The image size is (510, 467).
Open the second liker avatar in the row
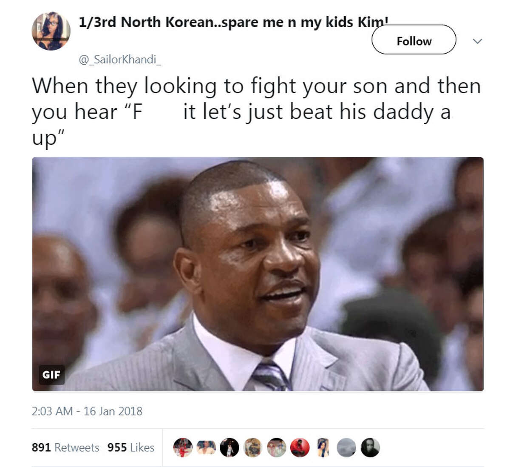[206, 447]
